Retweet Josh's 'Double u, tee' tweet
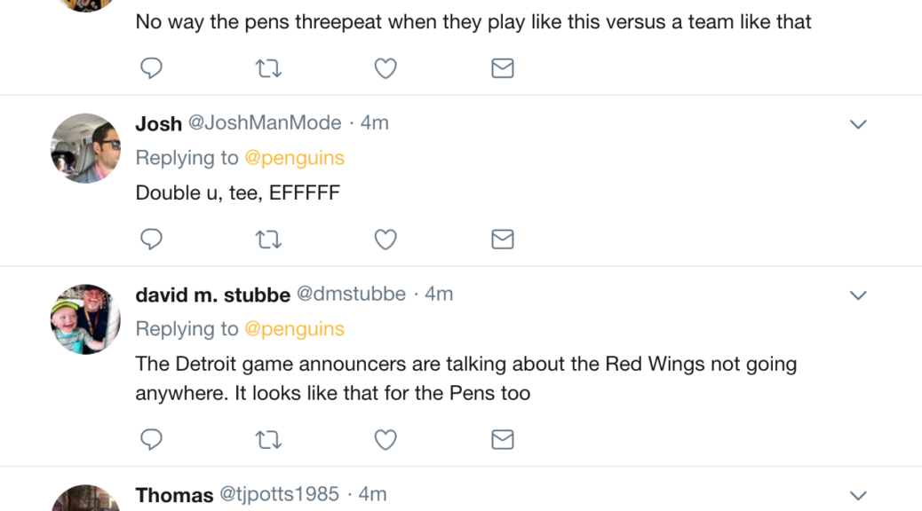This screenshot has width=922, height=511. point(268,240)
